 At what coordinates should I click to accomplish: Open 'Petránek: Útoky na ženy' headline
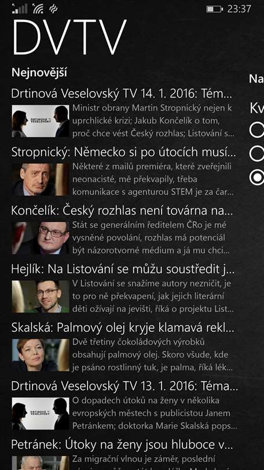coord(122,445)
